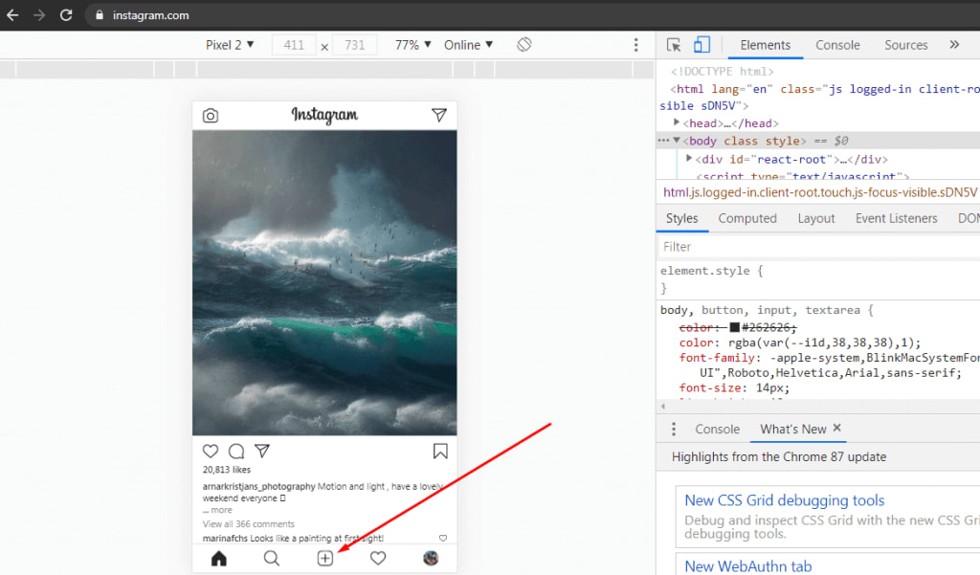The height and width of the screenshot is (575, 980).
Task: Share the post via paper plane
Action: point(262,451)
